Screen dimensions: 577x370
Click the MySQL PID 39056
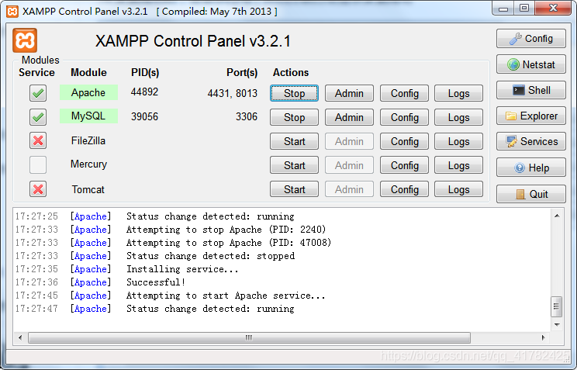[144, 116]
